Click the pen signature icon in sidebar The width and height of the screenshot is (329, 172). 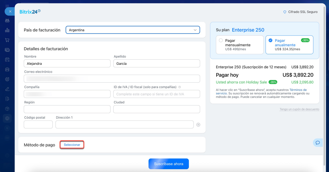pos(7,89)
